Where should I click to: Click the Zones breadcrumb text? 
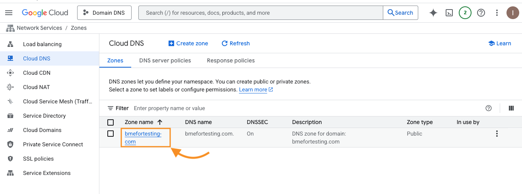click(79, 28)
